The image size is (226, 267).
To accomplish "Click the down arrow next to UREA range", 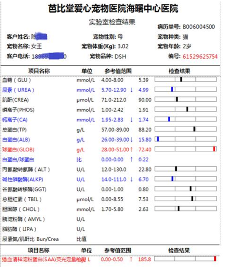I will (x=131, y=90).
